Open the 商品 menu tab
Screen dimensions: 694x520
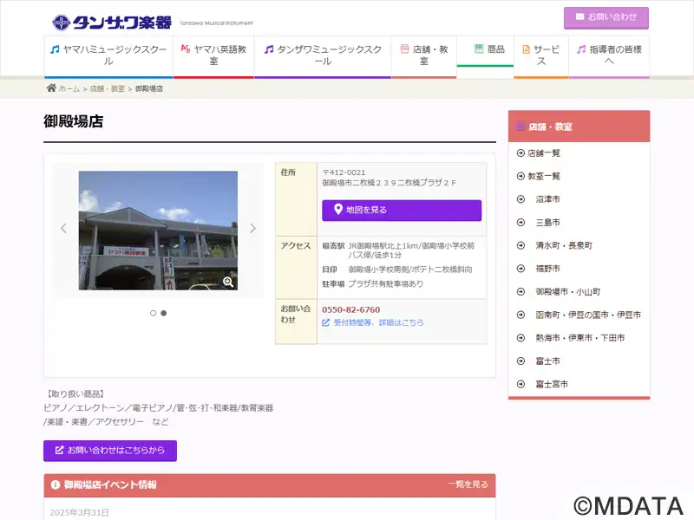point(485,51)
